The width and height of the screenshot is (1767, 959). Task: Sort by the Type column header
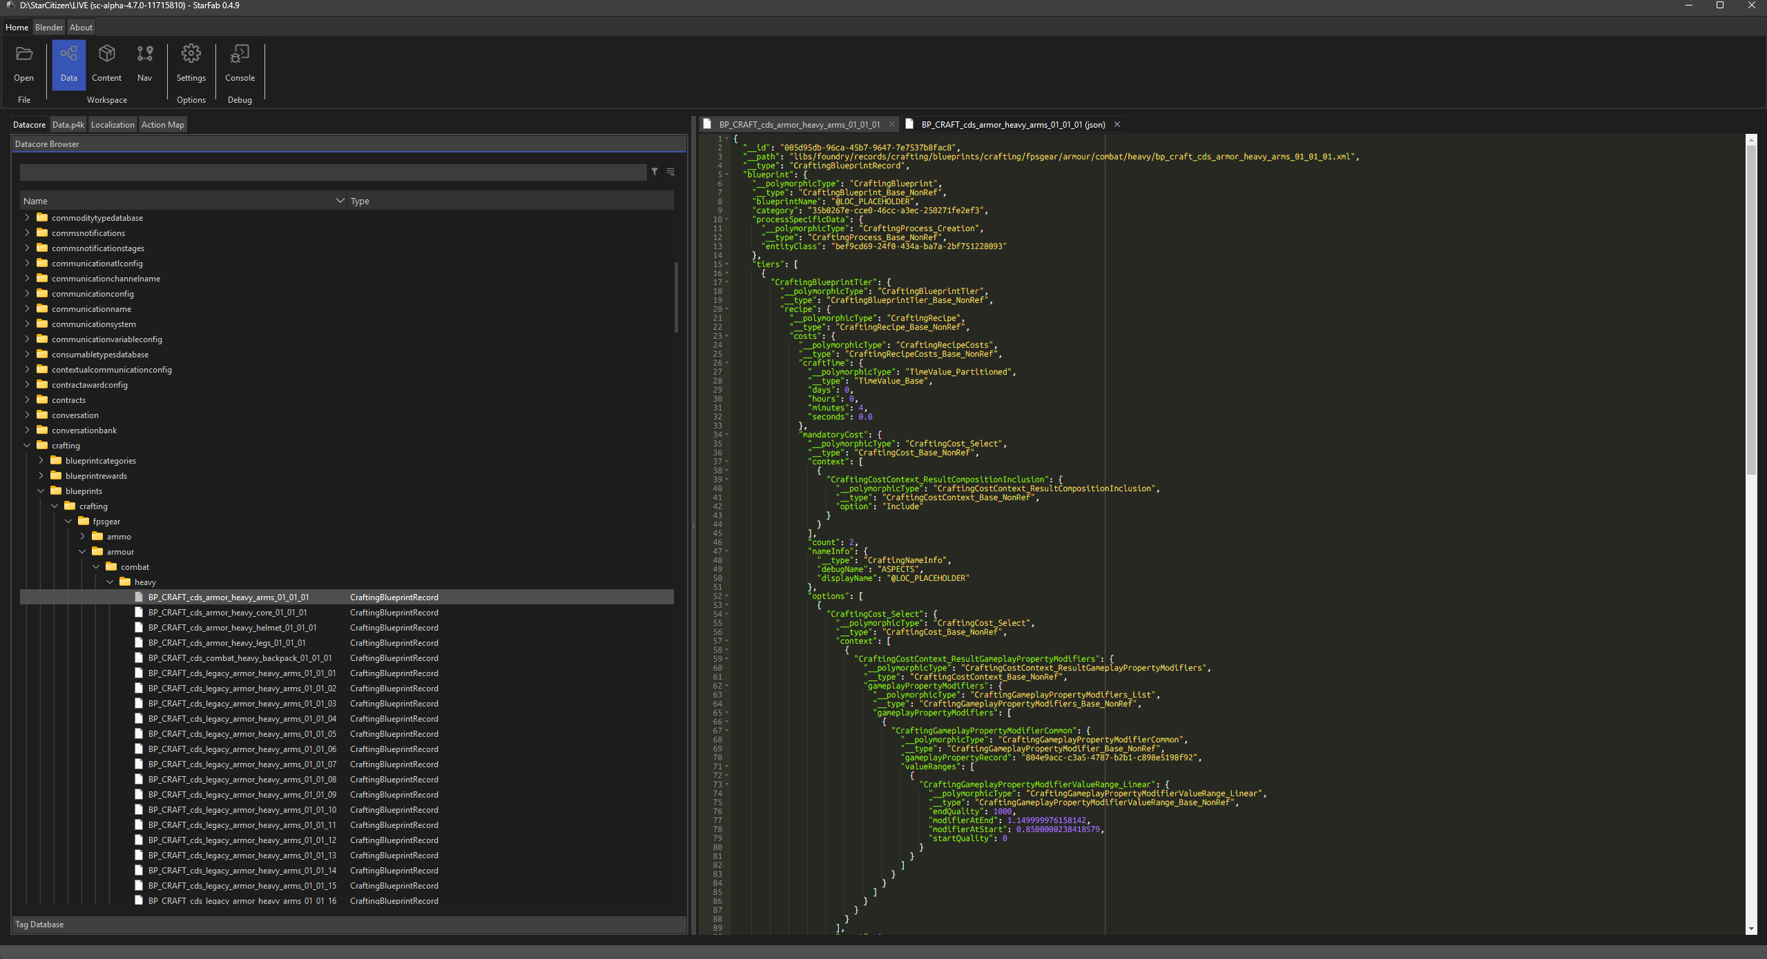[510, 201]
